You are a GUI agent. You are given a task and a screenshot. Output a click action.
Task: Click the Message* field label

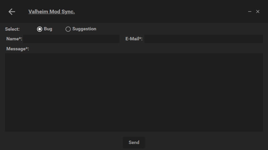pyautogui.click(x=18, y=49)
